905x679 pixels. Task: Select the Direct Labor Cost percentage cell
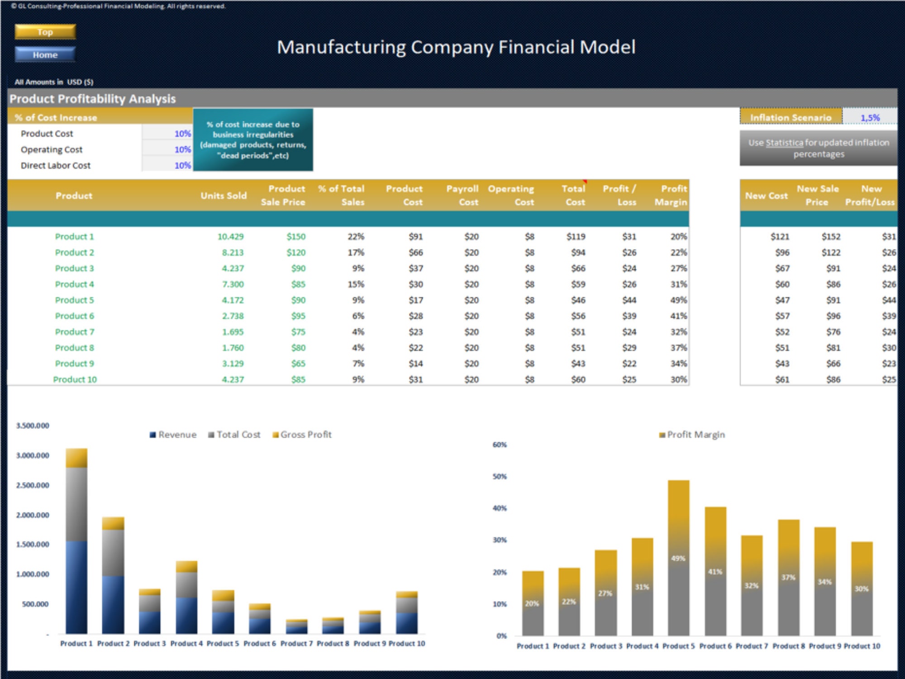(181, 165)
